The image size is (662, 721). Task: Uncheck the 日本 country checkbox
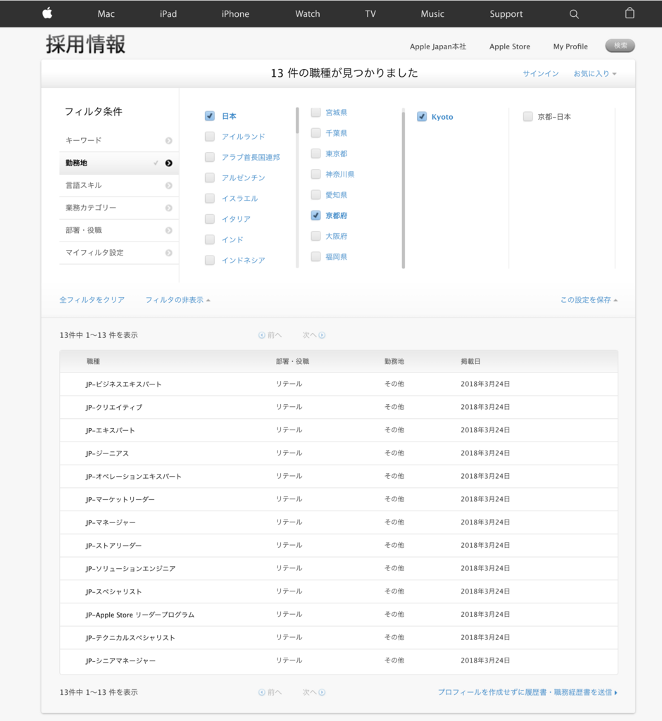point(210,116)
